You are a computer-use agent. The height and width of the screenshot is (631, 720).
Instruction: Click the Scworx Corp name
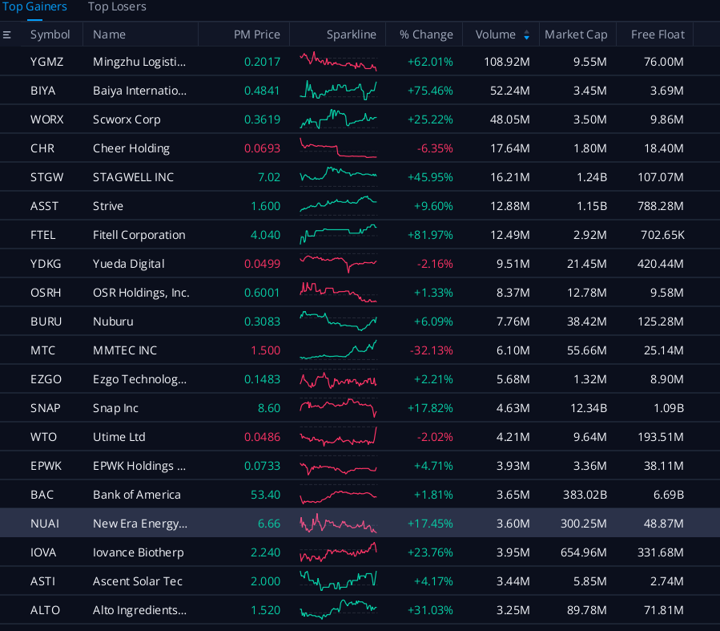point(127,119)
